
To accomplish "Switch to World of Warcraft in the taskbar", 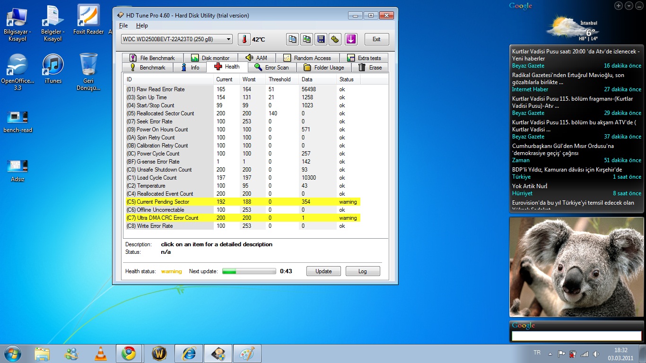I will point(159,354).
